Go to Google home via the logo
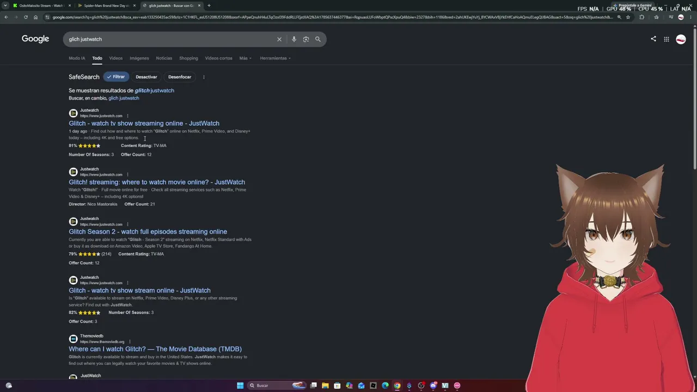The height and width of the screenshot is (392, 697). pyautogui.click(x=35, y=39)
